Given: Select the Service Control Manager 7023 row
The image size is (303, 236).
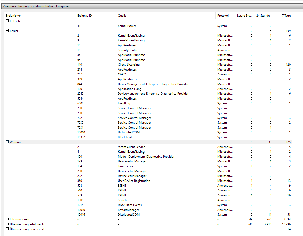Looking at the screenshot, I should (x=148, y=118).
